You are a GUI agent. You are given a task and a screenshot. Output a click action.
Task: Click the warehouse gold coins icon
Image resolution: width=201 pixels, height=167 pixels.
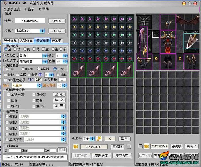click(x=76, y=147)
